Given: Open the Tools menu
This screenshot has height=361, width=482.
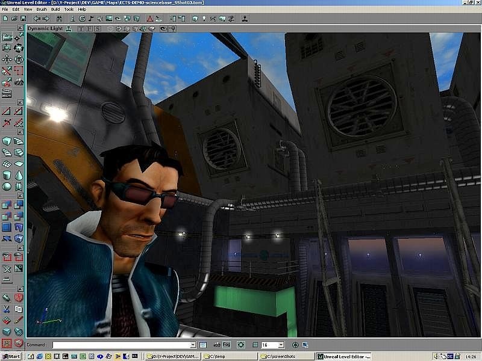Looking at the screenshot, I should (x=69, y=9).
